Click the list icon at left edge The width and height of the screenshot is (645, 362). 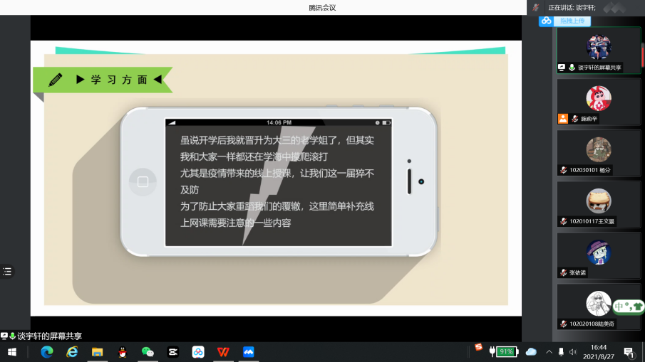(7, 271)
